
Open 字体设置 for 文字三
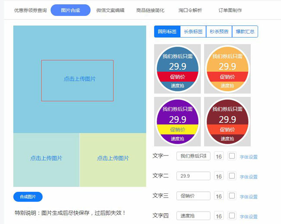pyautogui.click(x=249, y=197)
